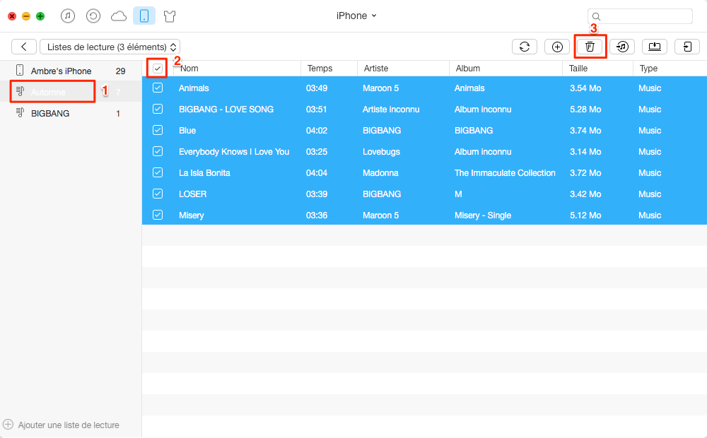Click the playlist icon beside BIGBANG
This screenshot has height=438, width=707.
point(20,112)
